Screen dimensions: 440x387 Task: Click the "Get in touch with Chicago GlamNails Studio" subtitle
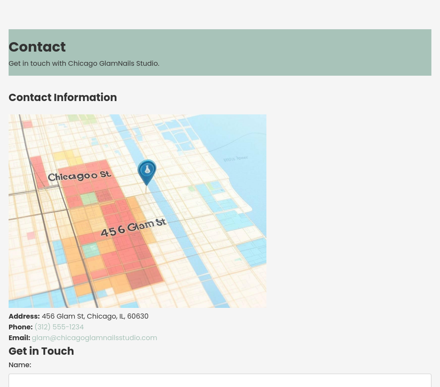click(x=84, y=63)
